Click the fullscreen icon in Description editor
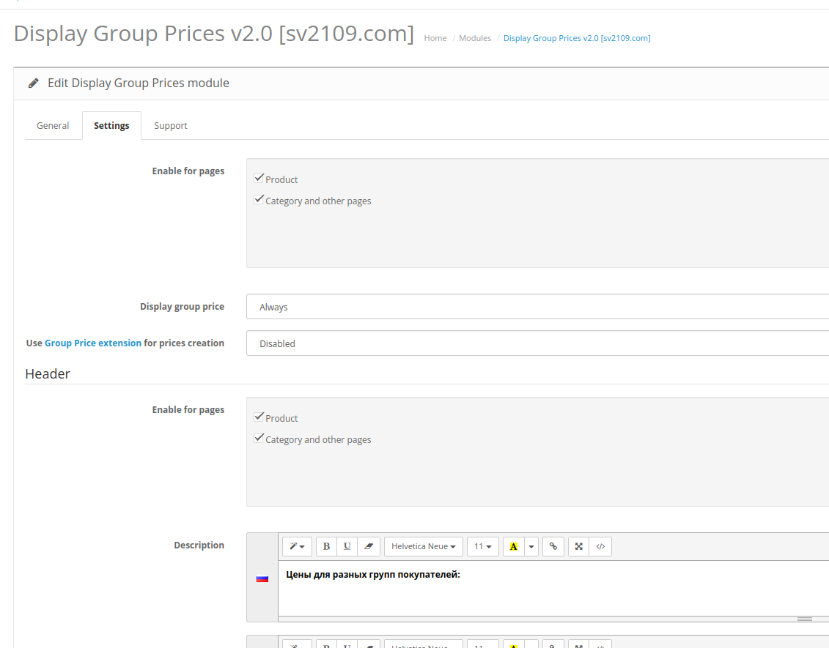Viewport: 829px width, 648px height. coord(579,546)
